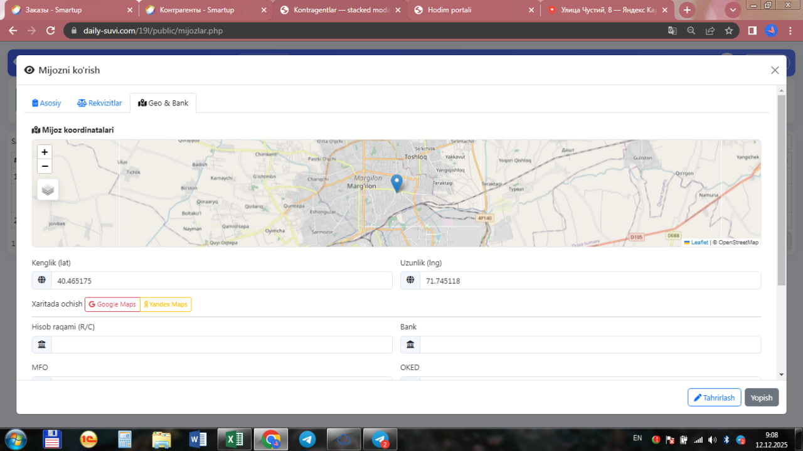Open the browser tab search dropdown

coord(733,10)
